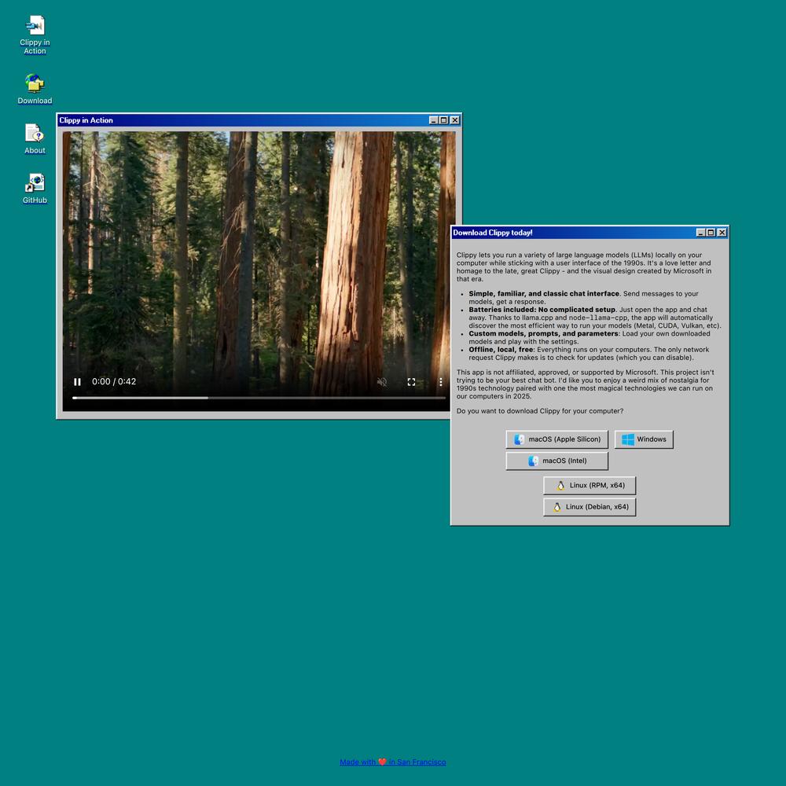The width and height of the screenshot is (786, 786).
Task: Click 'Custom models, prompts, and parameters' text
Action: tap(543, 333)
